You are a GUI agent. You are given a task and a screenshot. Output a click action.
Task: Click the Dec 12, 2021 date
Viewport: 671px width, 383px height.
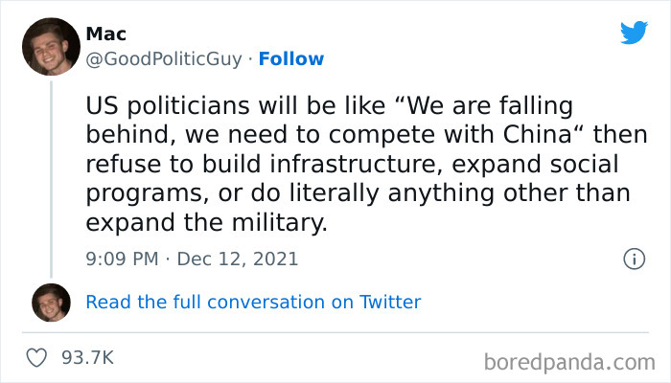[x=239, y=259]
